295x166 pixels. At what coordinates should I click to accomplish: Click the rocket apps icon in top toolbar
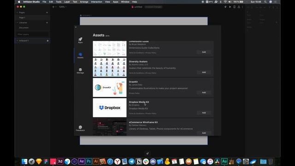point(225,7)
